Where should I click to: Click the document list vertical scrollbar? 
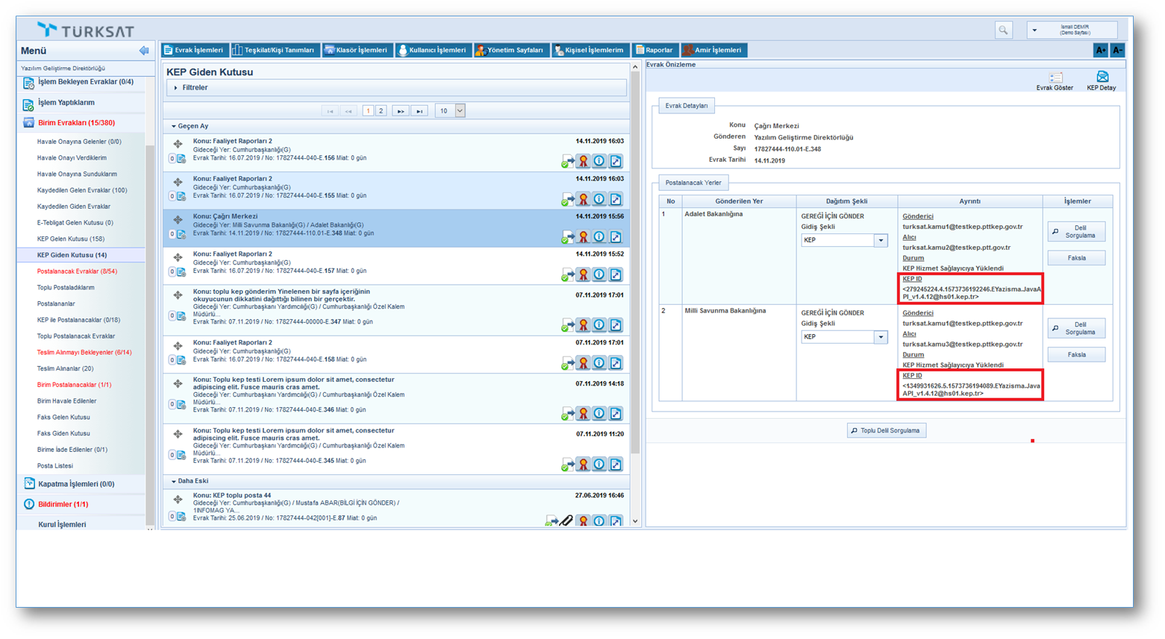[x=635, y=261]
